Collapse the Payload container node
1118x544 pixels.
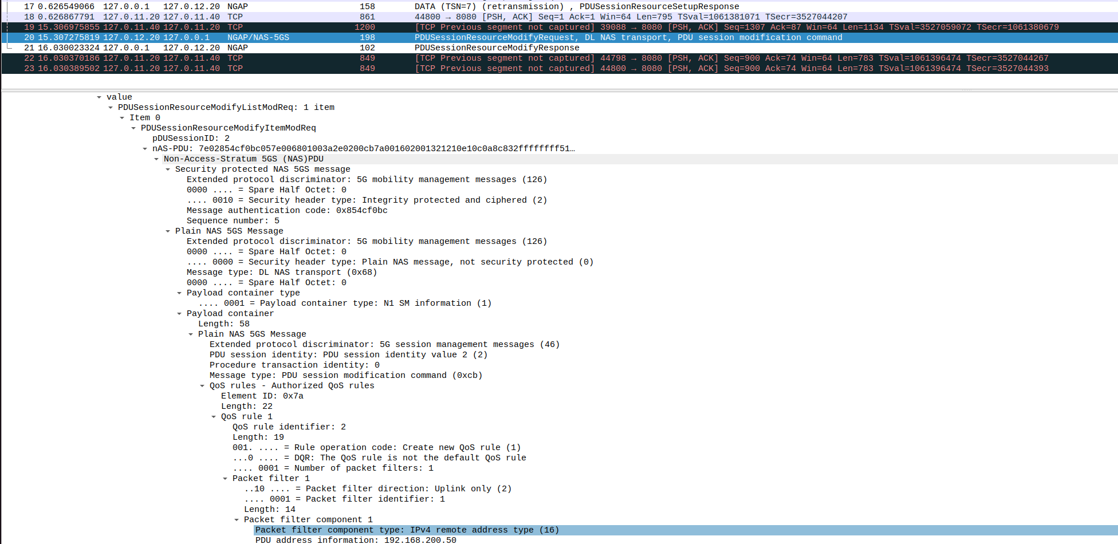tap(179, 313)
